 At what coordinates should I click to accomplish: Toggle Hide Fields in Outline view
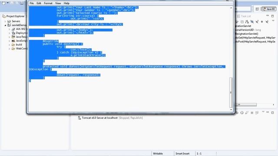tap(252, 22)
